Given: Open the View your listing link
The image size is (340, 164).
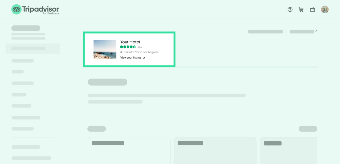Looking at the screenshot, I should click(x=130, y=58).
